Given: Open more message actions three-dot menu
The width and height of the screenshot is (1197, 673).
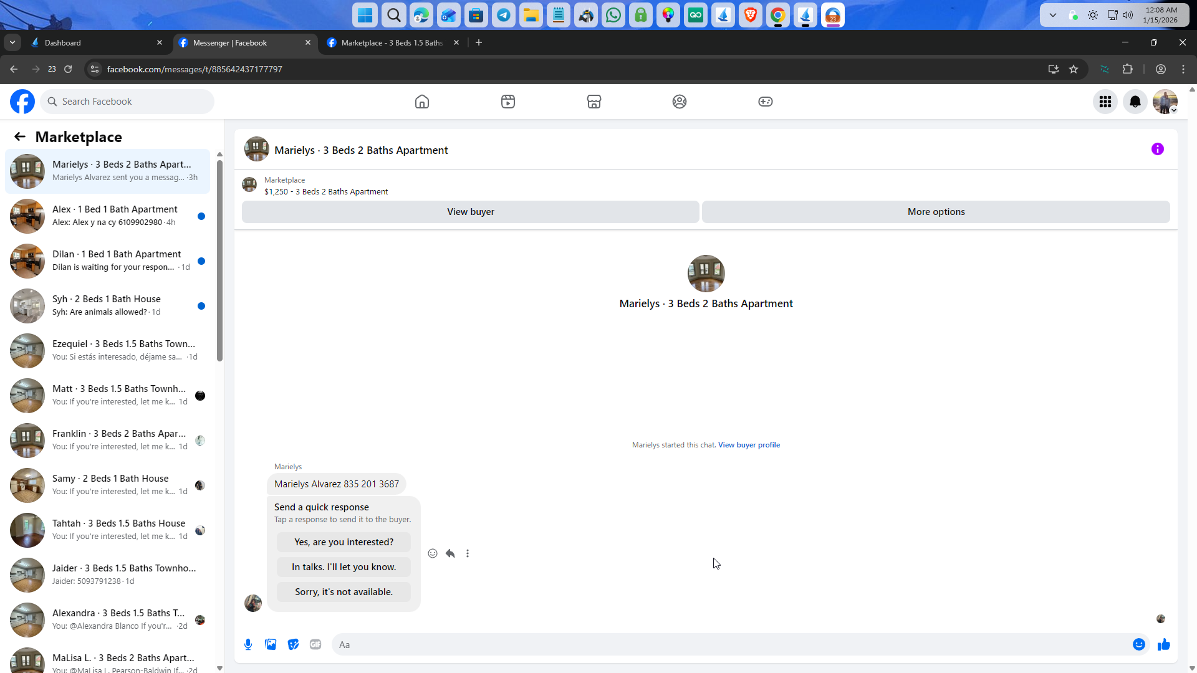Looking at the screenshot, I should (468, 553).
